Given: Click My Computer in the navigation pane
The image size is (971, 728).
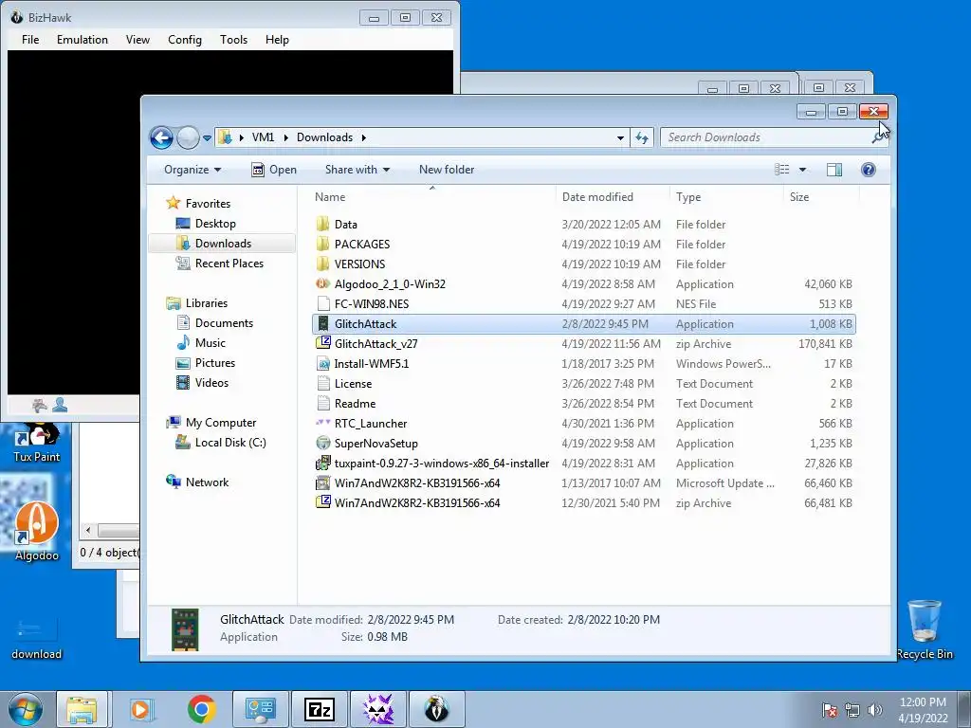Looking at the screenshot, I should click(x=220, y=423).
